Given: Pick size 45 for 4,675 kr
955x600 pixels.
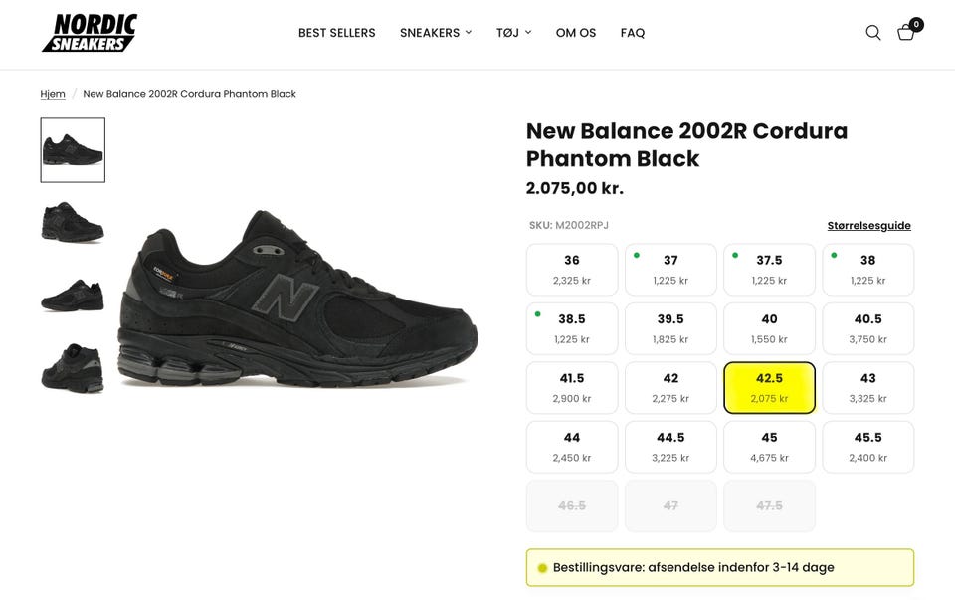Looking at the screenshot, I should [769, 447].
